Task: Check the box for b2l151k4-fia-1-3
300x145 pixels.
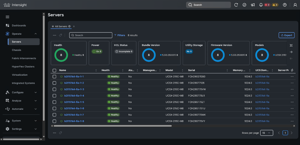Action: [x=54, y=89]
